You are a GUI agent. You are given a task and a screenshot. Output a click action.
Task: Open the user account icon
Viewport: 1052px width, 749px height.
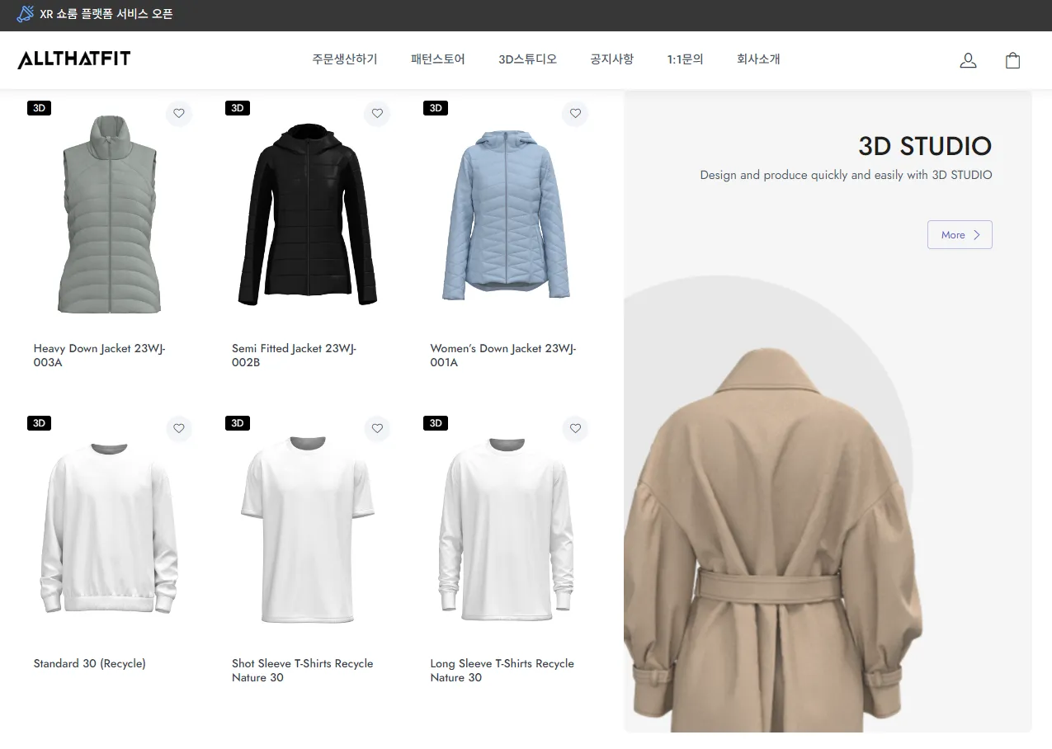969,60
